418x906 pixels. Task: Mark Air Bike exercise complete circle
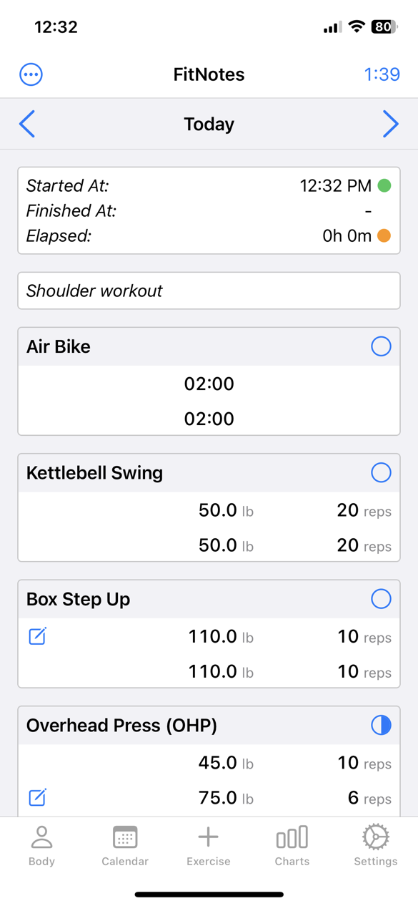click(x=381, y=346)
